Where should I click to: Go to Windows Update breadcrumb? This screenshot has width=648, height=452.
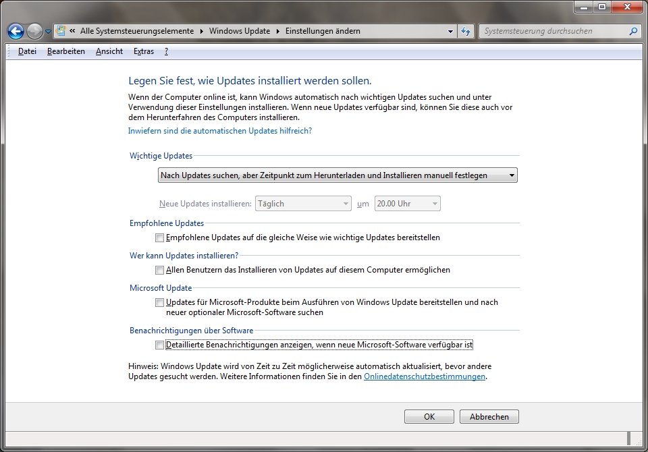point(239,31)
